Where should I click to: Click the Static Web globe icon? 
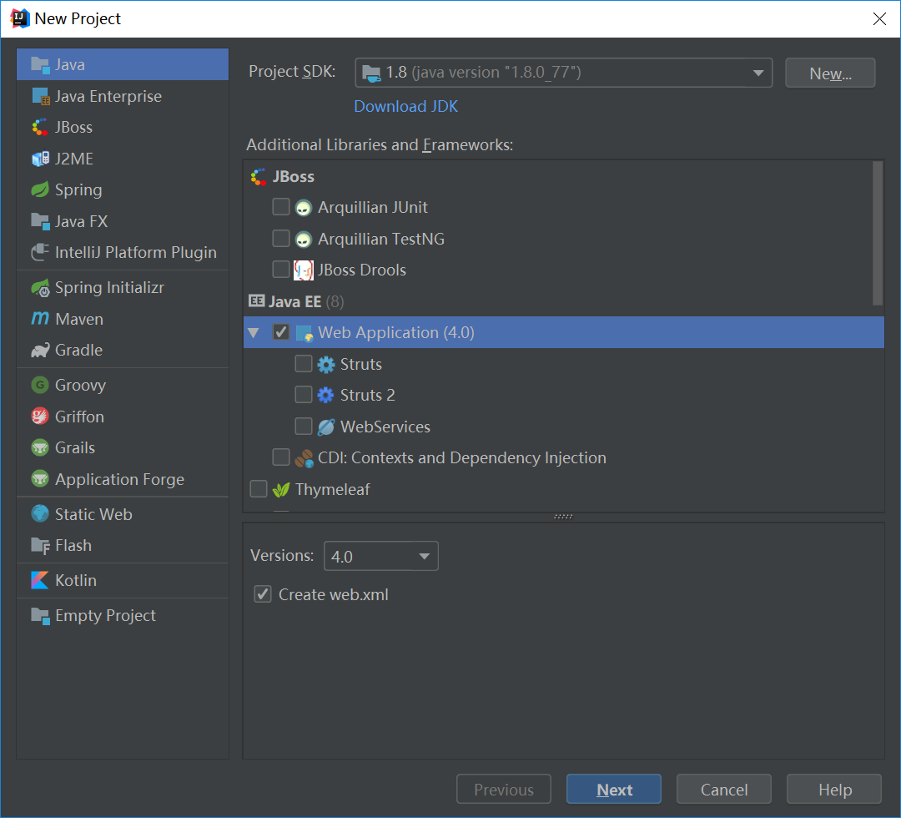point(40,514)
